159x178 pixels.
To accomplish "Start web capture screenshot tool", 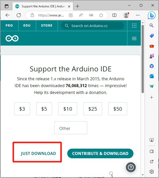I will click(152, 140).
